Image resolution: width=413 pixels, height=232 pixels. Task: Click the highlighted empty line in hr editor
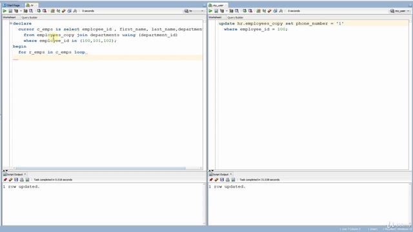(x=108, y=57)
